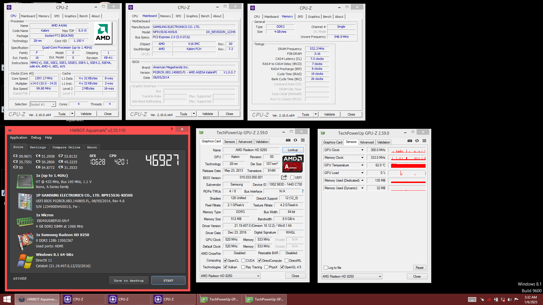Screen dimensions: 543x305
Task: Expand GPU Clock sensor dropdown
Action: pos(362,150)
